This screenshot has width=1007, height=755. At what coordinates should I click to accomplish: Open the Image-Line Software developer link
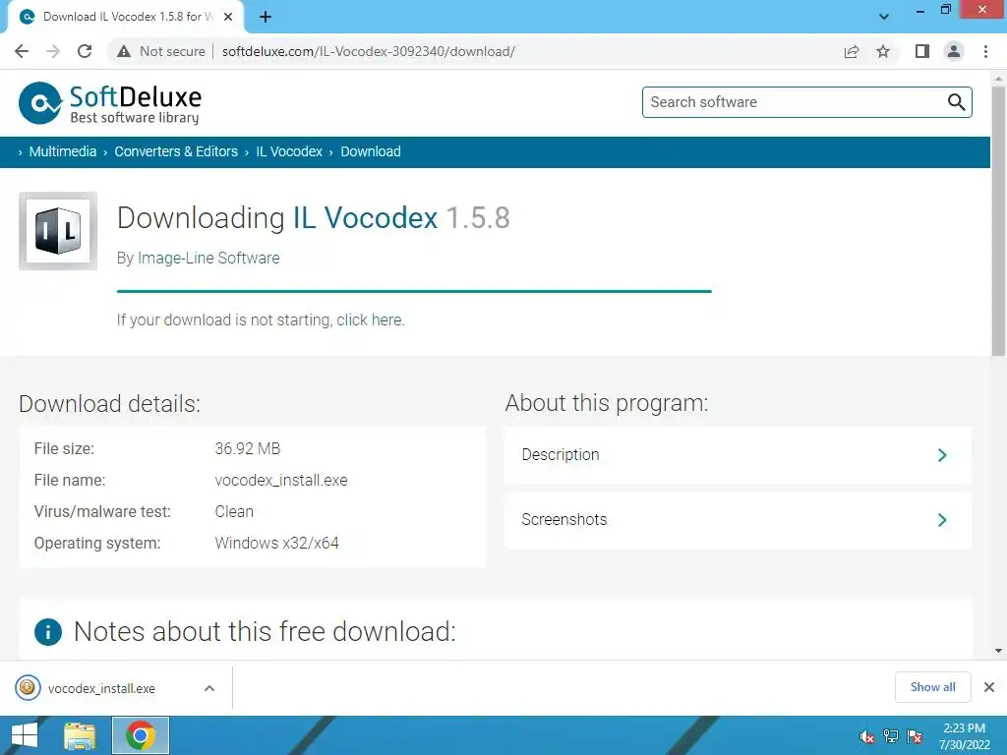point(208,259)
